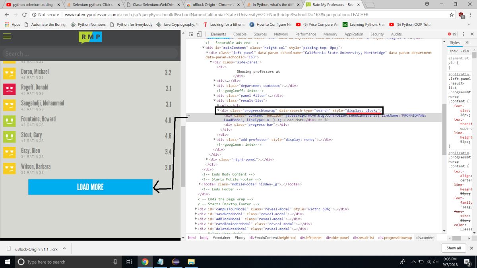This screenshot has width=477, height=268.
Task: Click the Elements panel vertical scrollbar
Action: (444, 129)
